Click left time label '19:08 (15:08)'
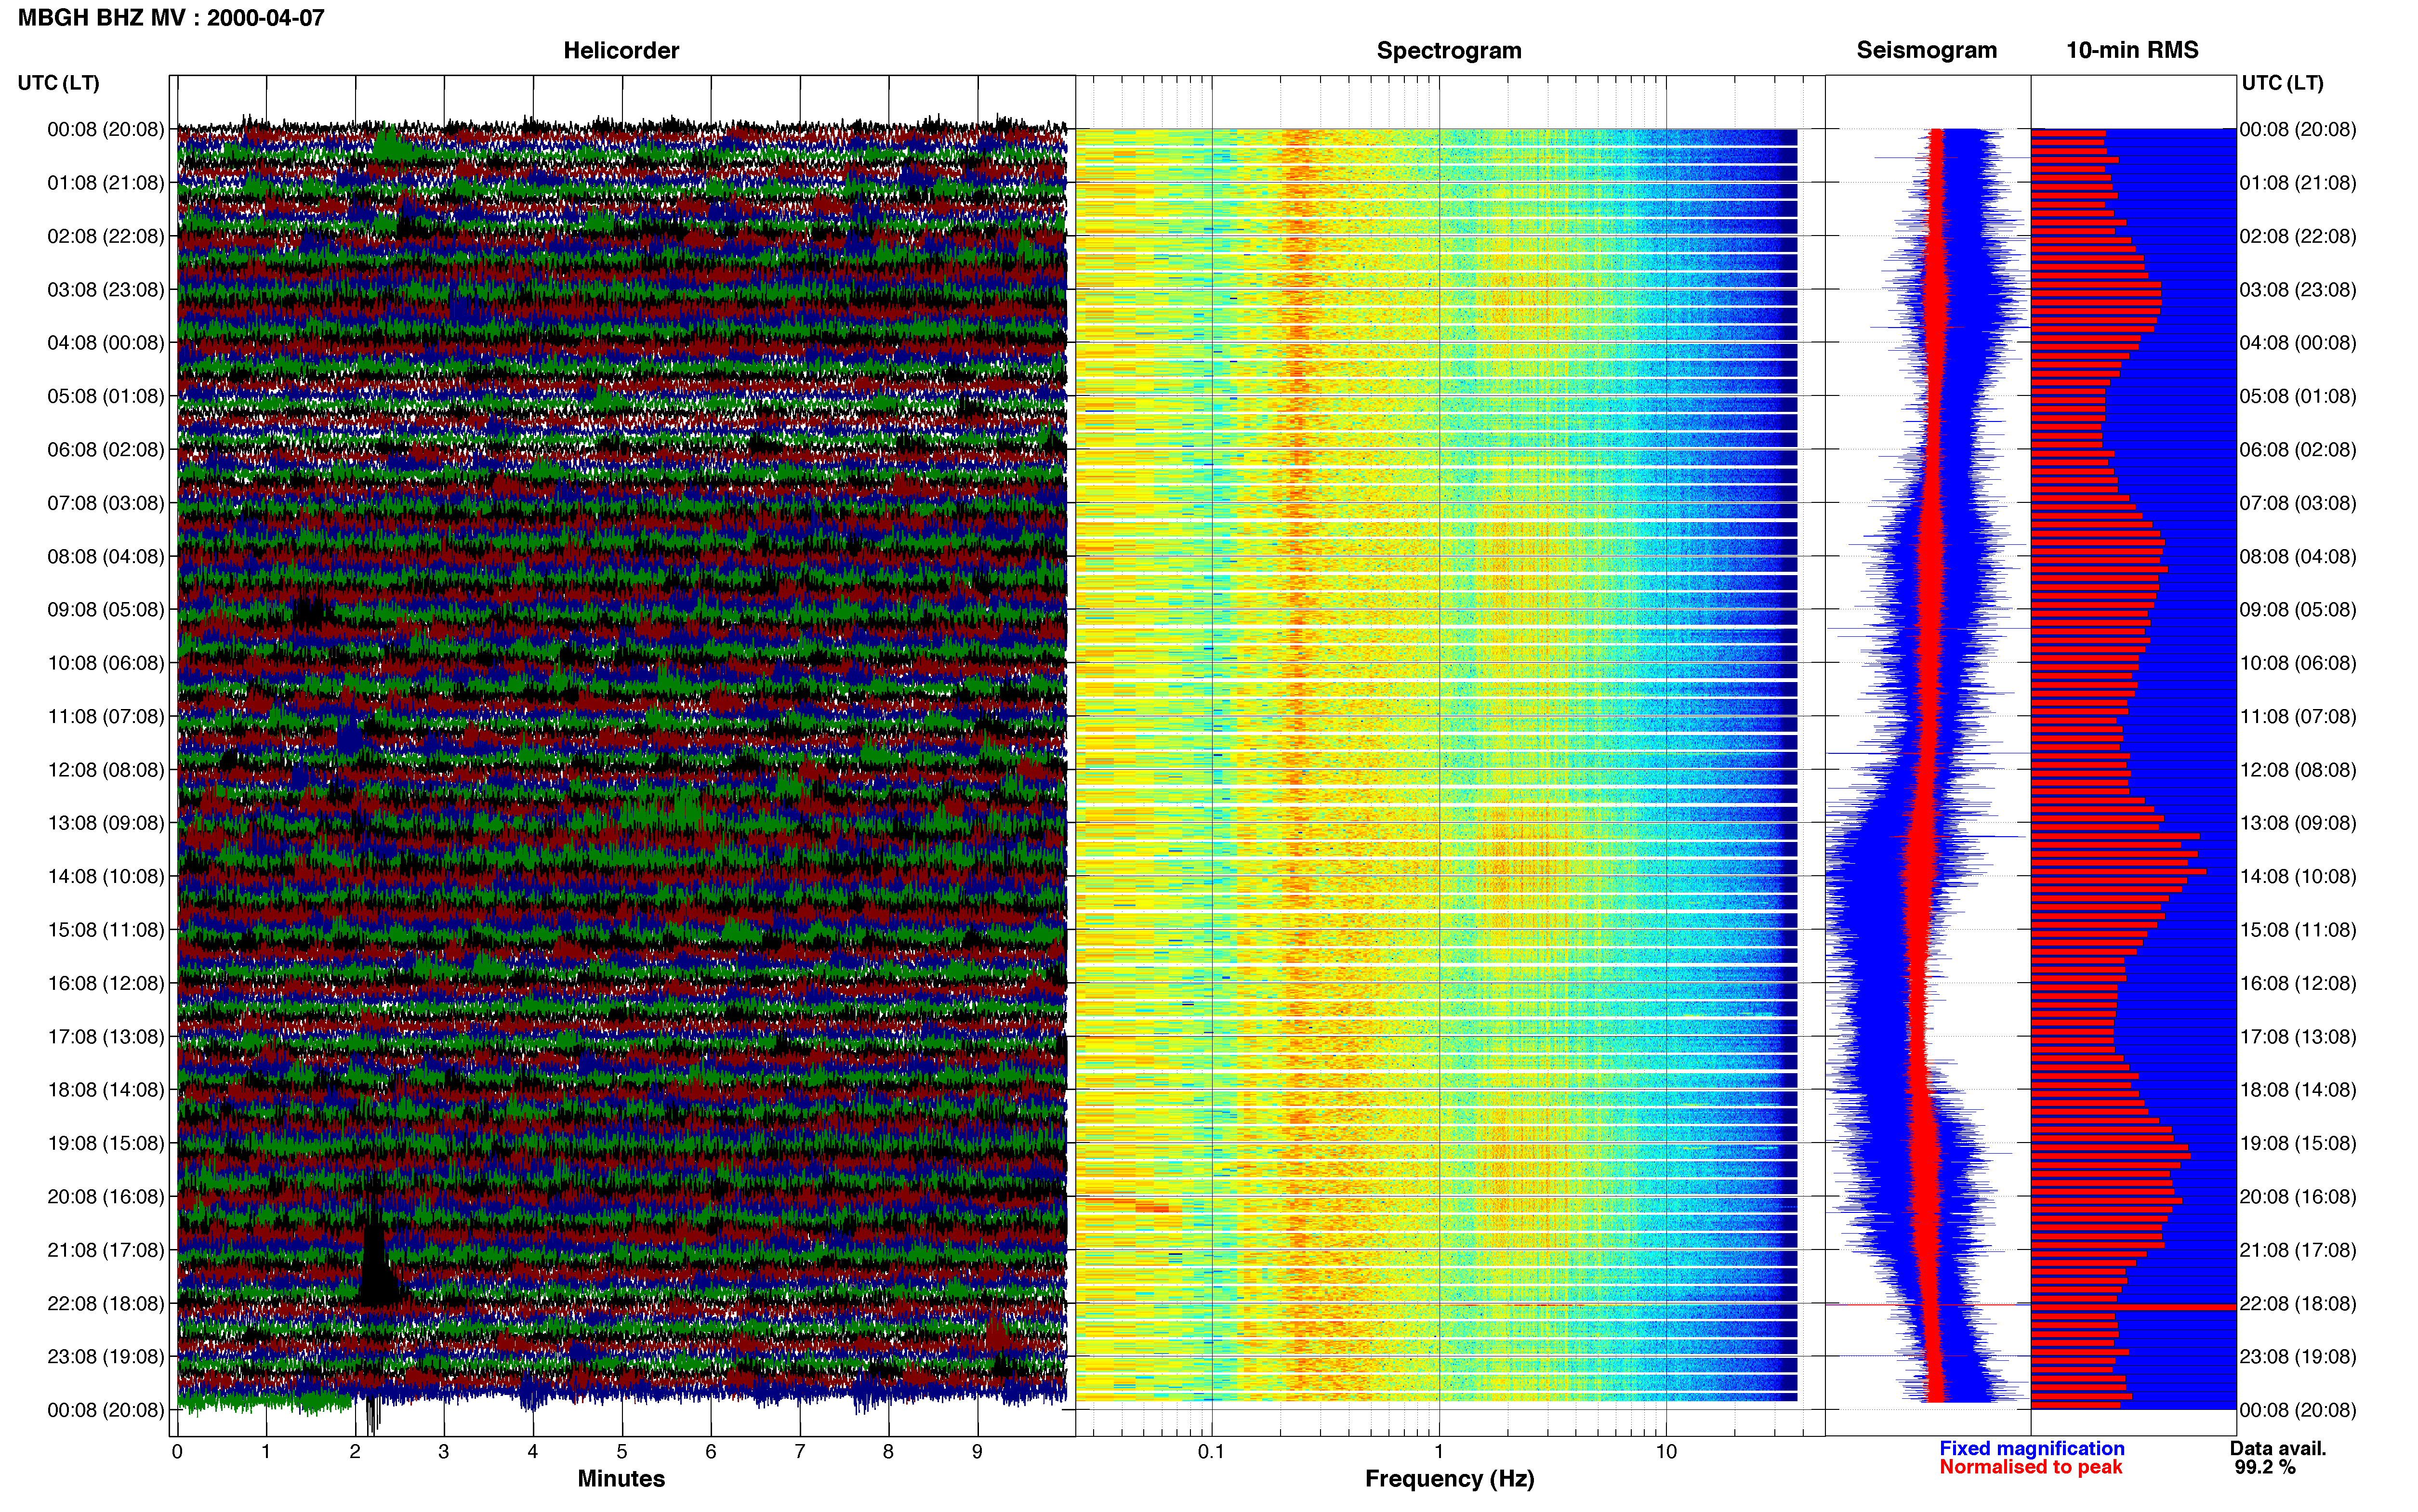 [106, 1143]
